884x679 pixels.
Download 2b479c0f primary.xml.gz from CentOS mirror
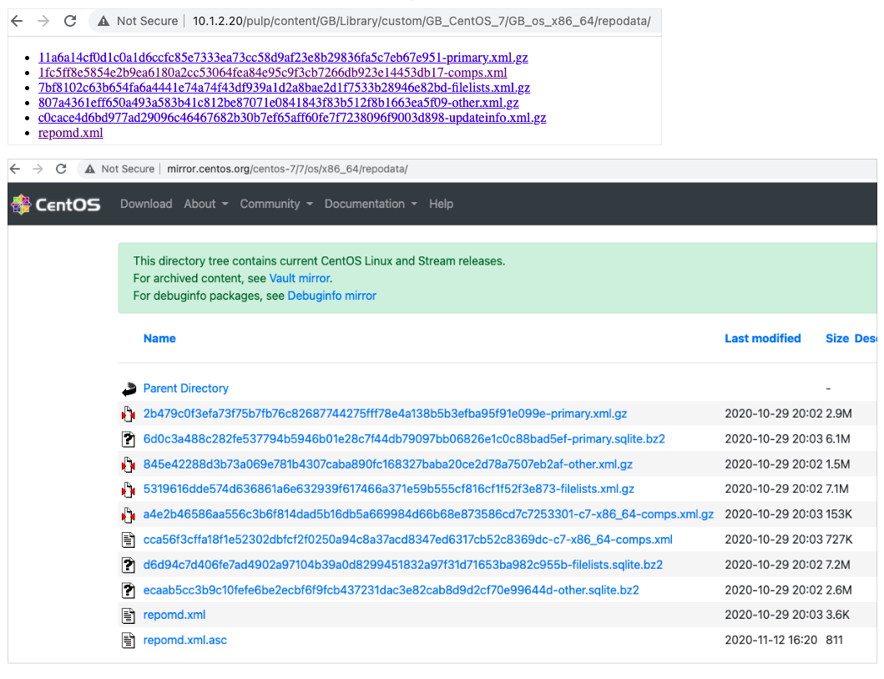click(x=385, y=414)
